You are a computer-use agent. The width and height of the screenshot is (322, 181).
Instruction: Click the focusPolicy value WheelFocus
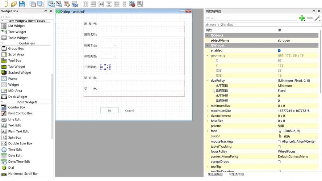click(287, 152)
